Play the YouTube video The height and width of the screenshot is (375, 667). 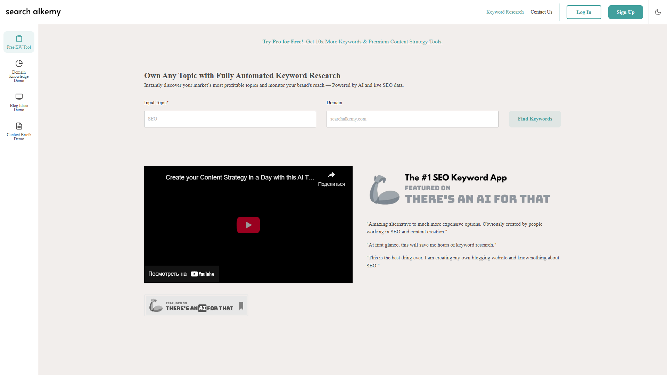[x=248, y=225]
